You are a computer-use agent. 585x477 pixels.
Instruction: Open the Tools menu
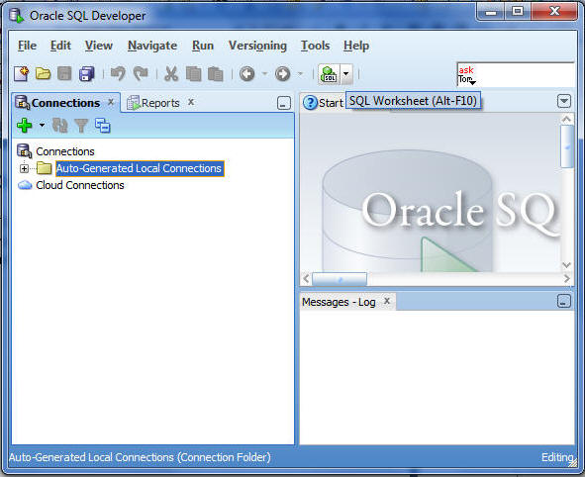tap(315, 46)
